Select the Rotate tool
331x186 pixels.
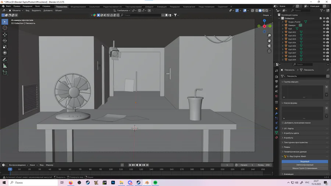click(x=5, y=41)
